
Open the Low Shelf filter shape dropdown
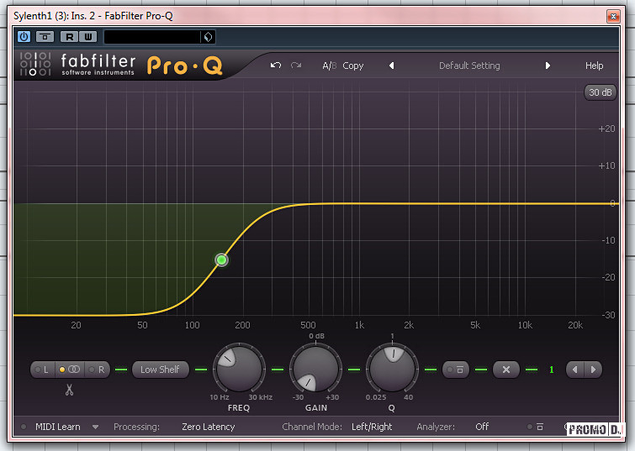[160, 370]
